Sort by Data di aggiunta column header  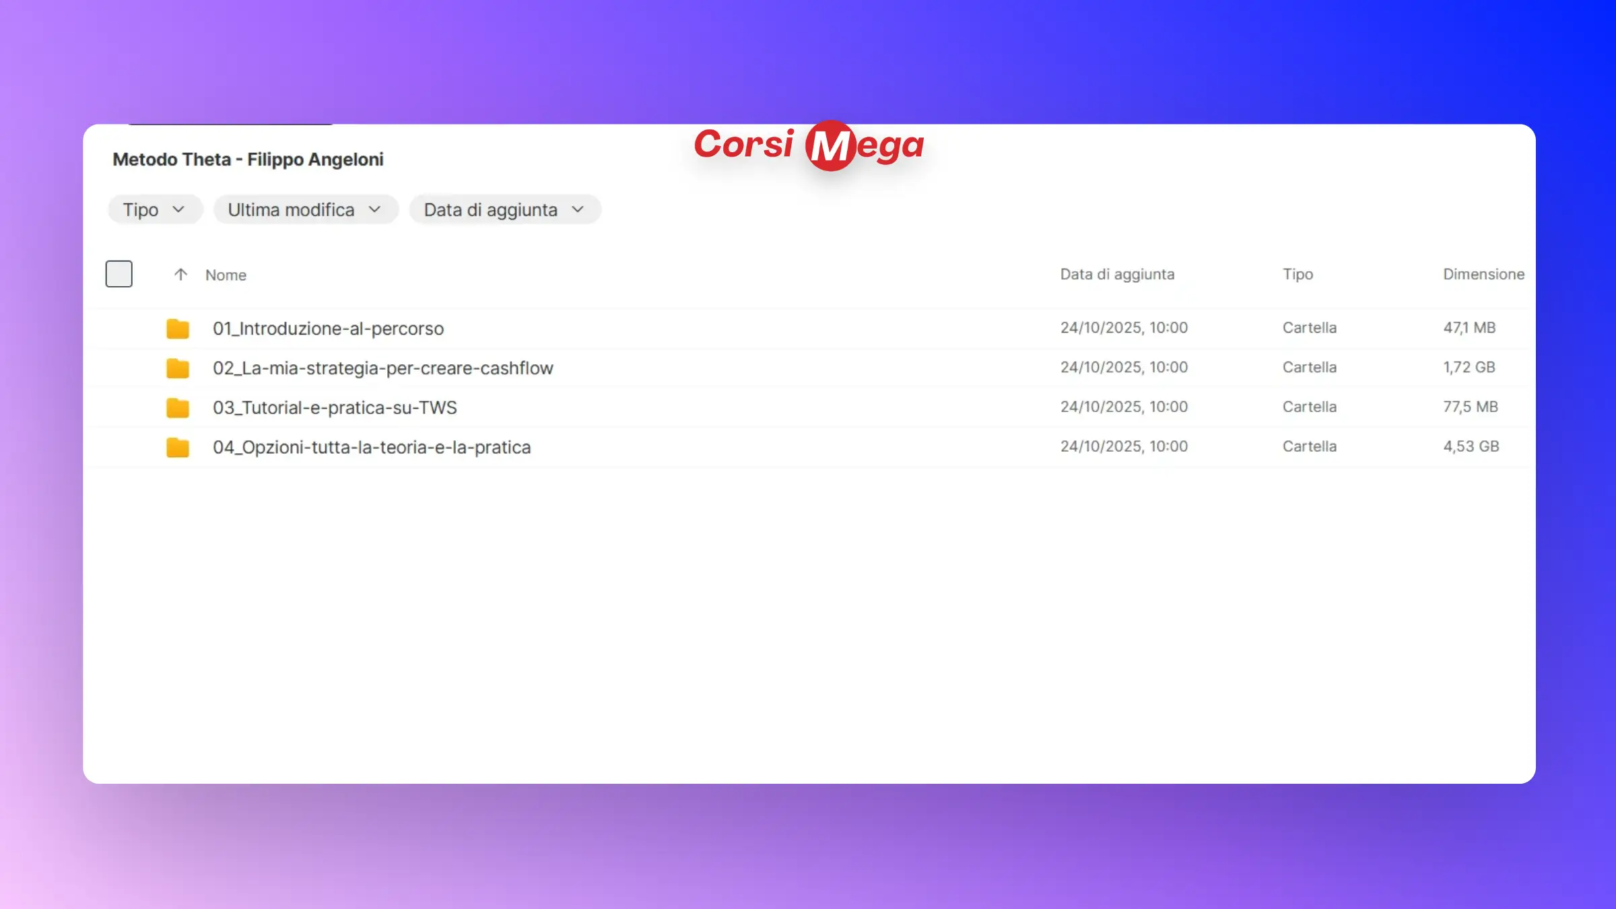coord(1117,275)
